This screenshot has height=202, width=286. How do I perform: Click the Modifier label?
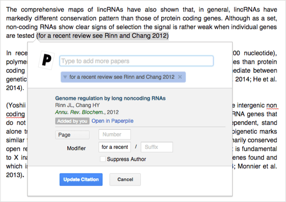click(76, 148)
